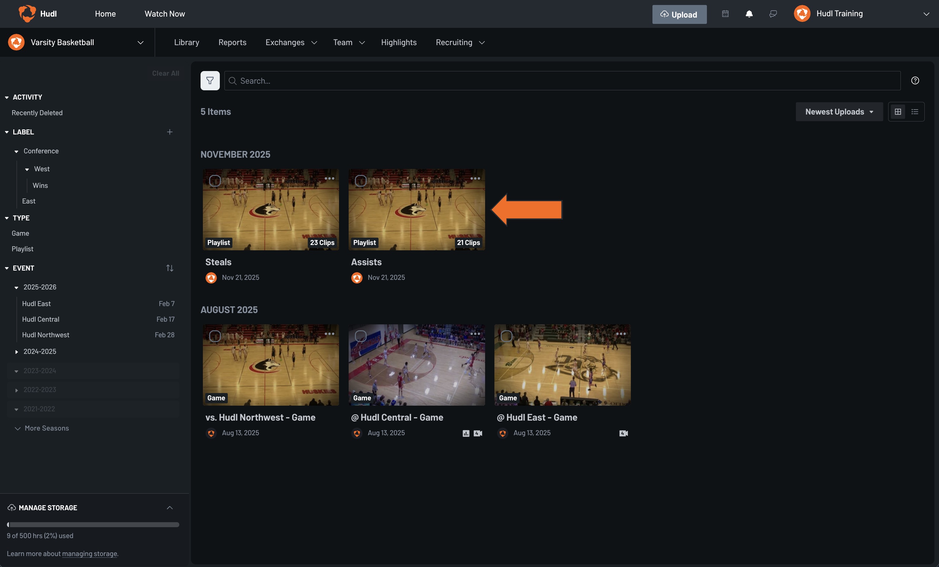Collapse the Manage Storage panel chevron

(x=170, y=508)
